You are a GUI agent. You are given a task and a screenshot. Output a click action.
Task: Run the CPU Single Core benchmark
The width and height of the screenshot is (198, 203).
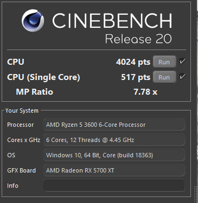(164, 77)
